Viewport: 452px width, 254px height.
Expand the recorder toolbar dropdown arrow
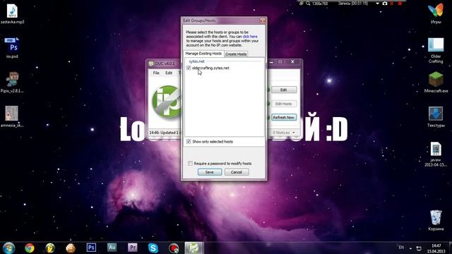tap(377, 4)
